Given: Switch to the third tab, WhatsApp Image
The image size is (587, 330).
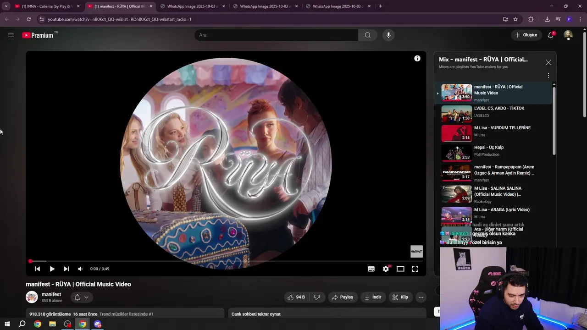Looking at the screenshot, I should click(x=193, y=6).
